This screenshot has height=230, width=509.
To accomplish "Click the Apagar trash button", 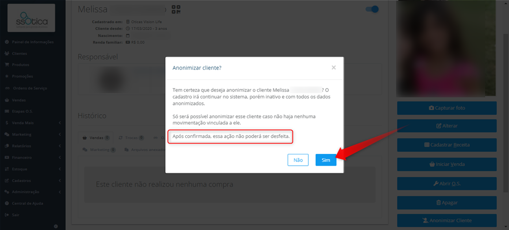I will pos(447,203).
